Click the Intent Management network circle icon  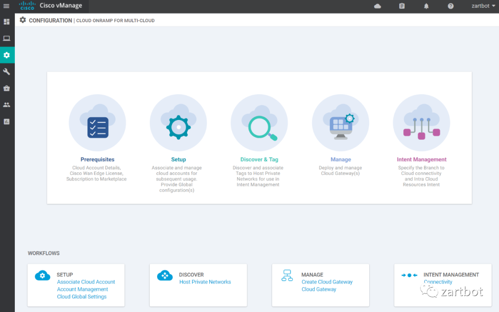click(x=421, y=123)
